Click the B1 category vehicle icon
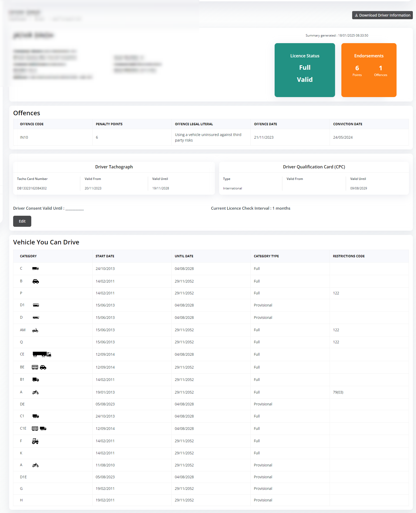This screenshot has height=513, width=416. click(x=36, y=380)
